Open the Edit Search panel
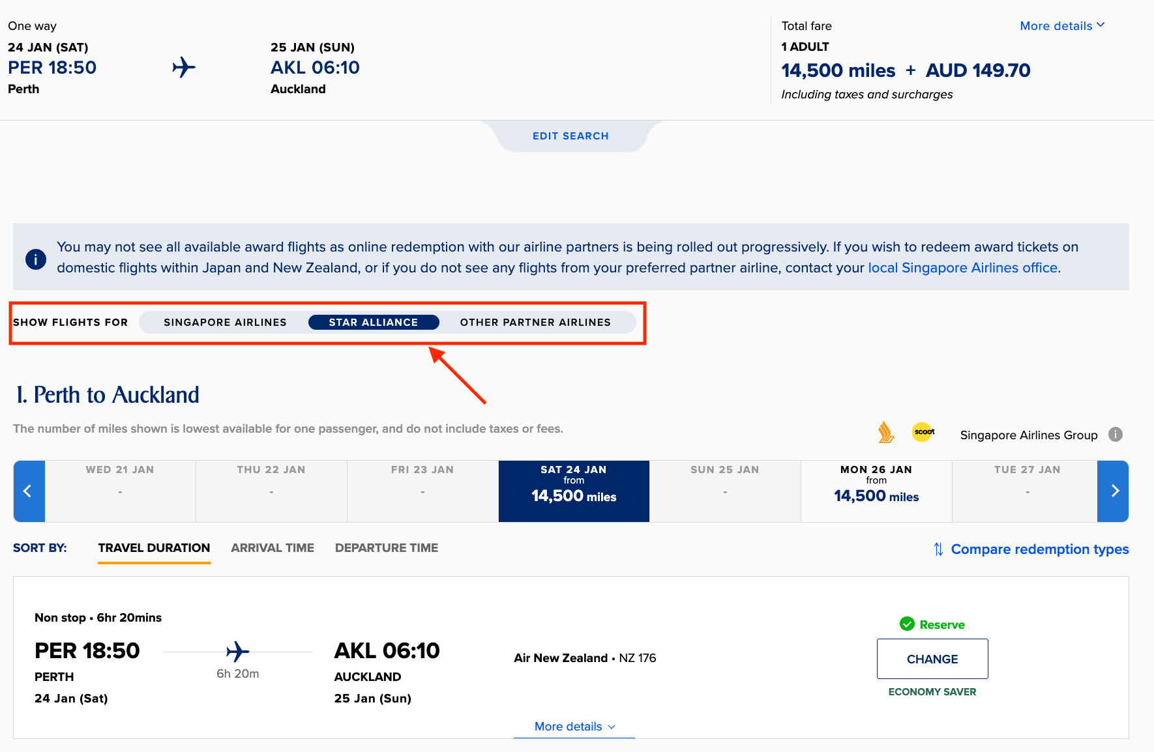The image size is (1154, 752). pyautogui.click(x=570, y=136)
